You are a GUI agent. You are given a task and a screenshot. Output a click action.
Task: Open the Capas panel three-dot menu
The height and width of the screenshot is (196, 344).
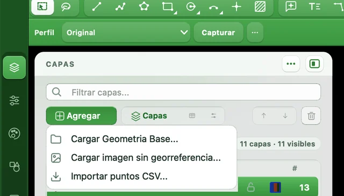291,64
